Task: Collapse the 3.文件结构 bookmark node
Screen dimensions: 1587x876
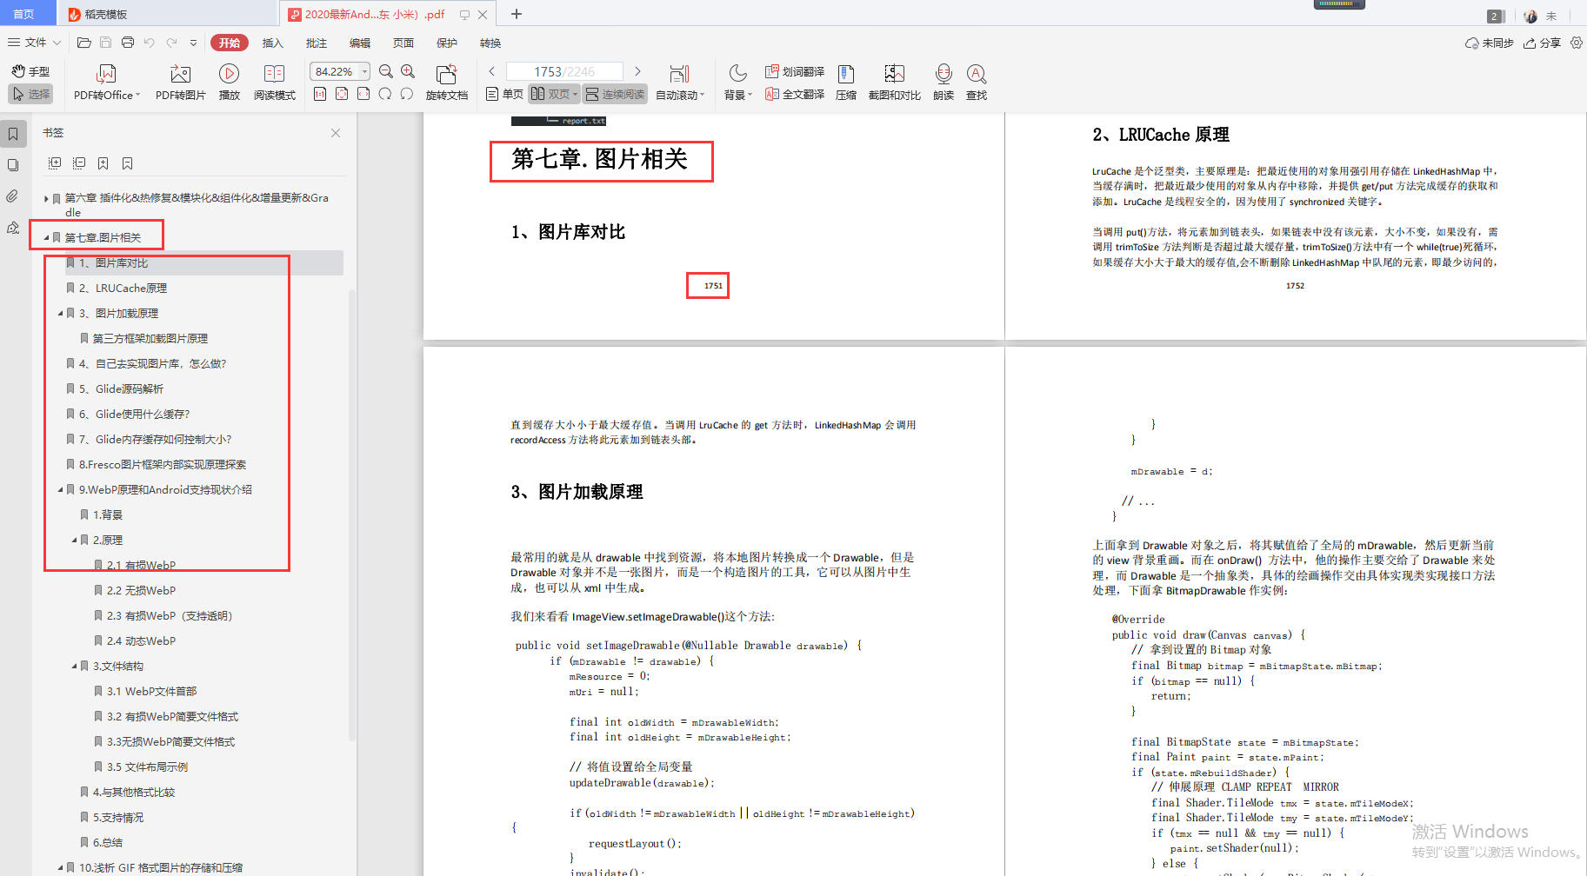Action: 74,667
